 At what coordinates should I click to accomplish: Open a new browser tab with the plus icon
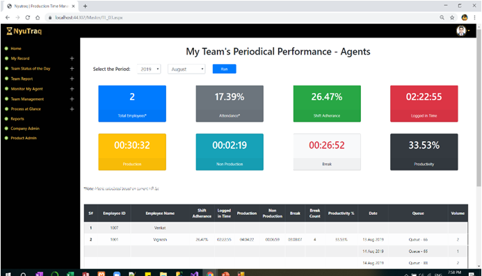[85, 6]
